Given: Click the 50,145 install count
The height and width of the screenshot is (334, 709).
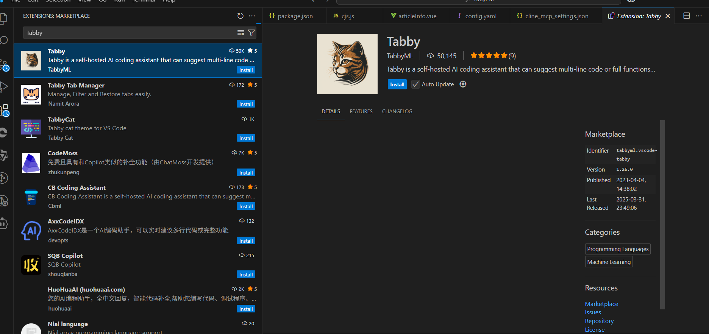Looking at the screenshot, I should click(442, 56).
